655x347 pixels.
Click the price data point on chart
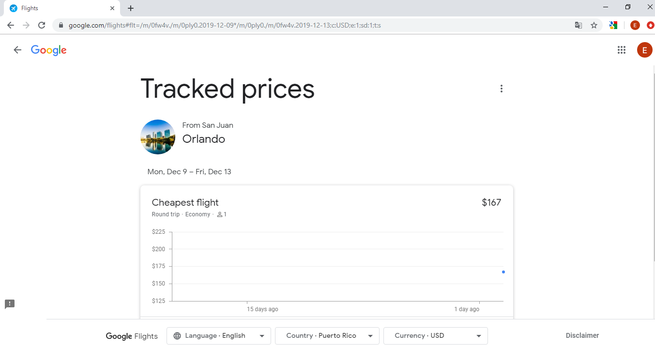click(503, 272)
